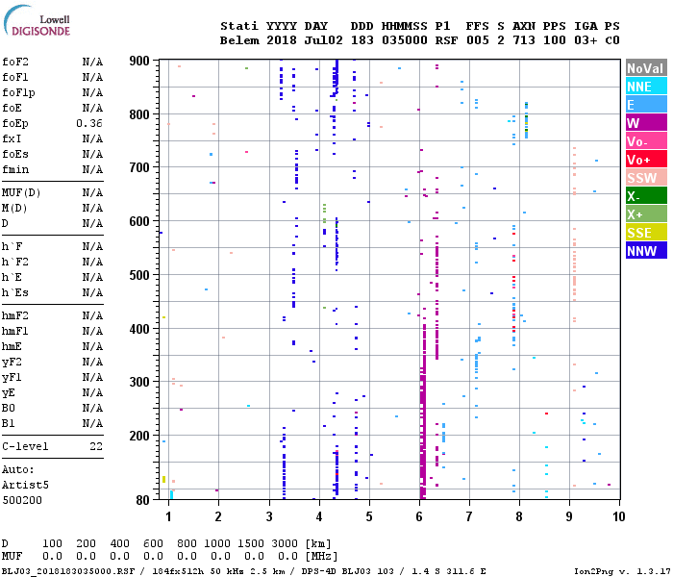This screenshot has width=673, height=577.
Task: Click the time value 035000
Action: [x=405, y=40]
